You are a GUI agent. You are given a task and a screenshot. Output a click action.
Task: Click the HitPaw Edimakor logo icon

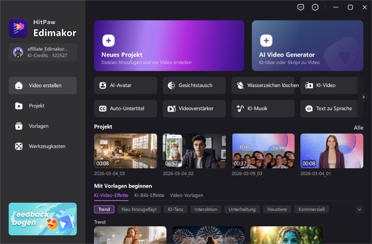(18, 28)
